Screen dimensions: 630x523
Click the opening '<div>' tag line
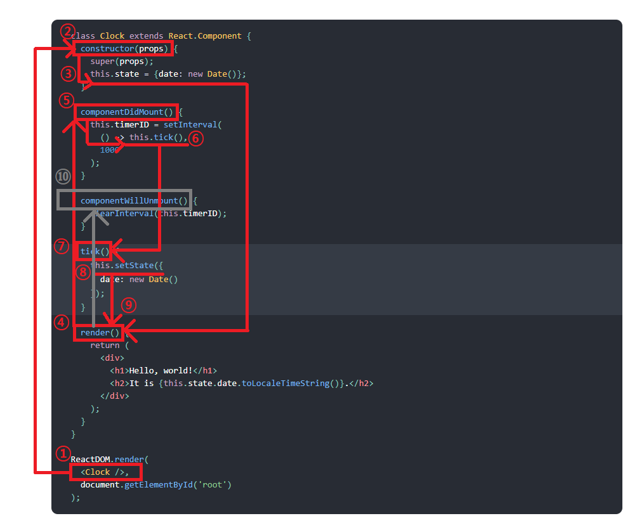pos(112,358)
